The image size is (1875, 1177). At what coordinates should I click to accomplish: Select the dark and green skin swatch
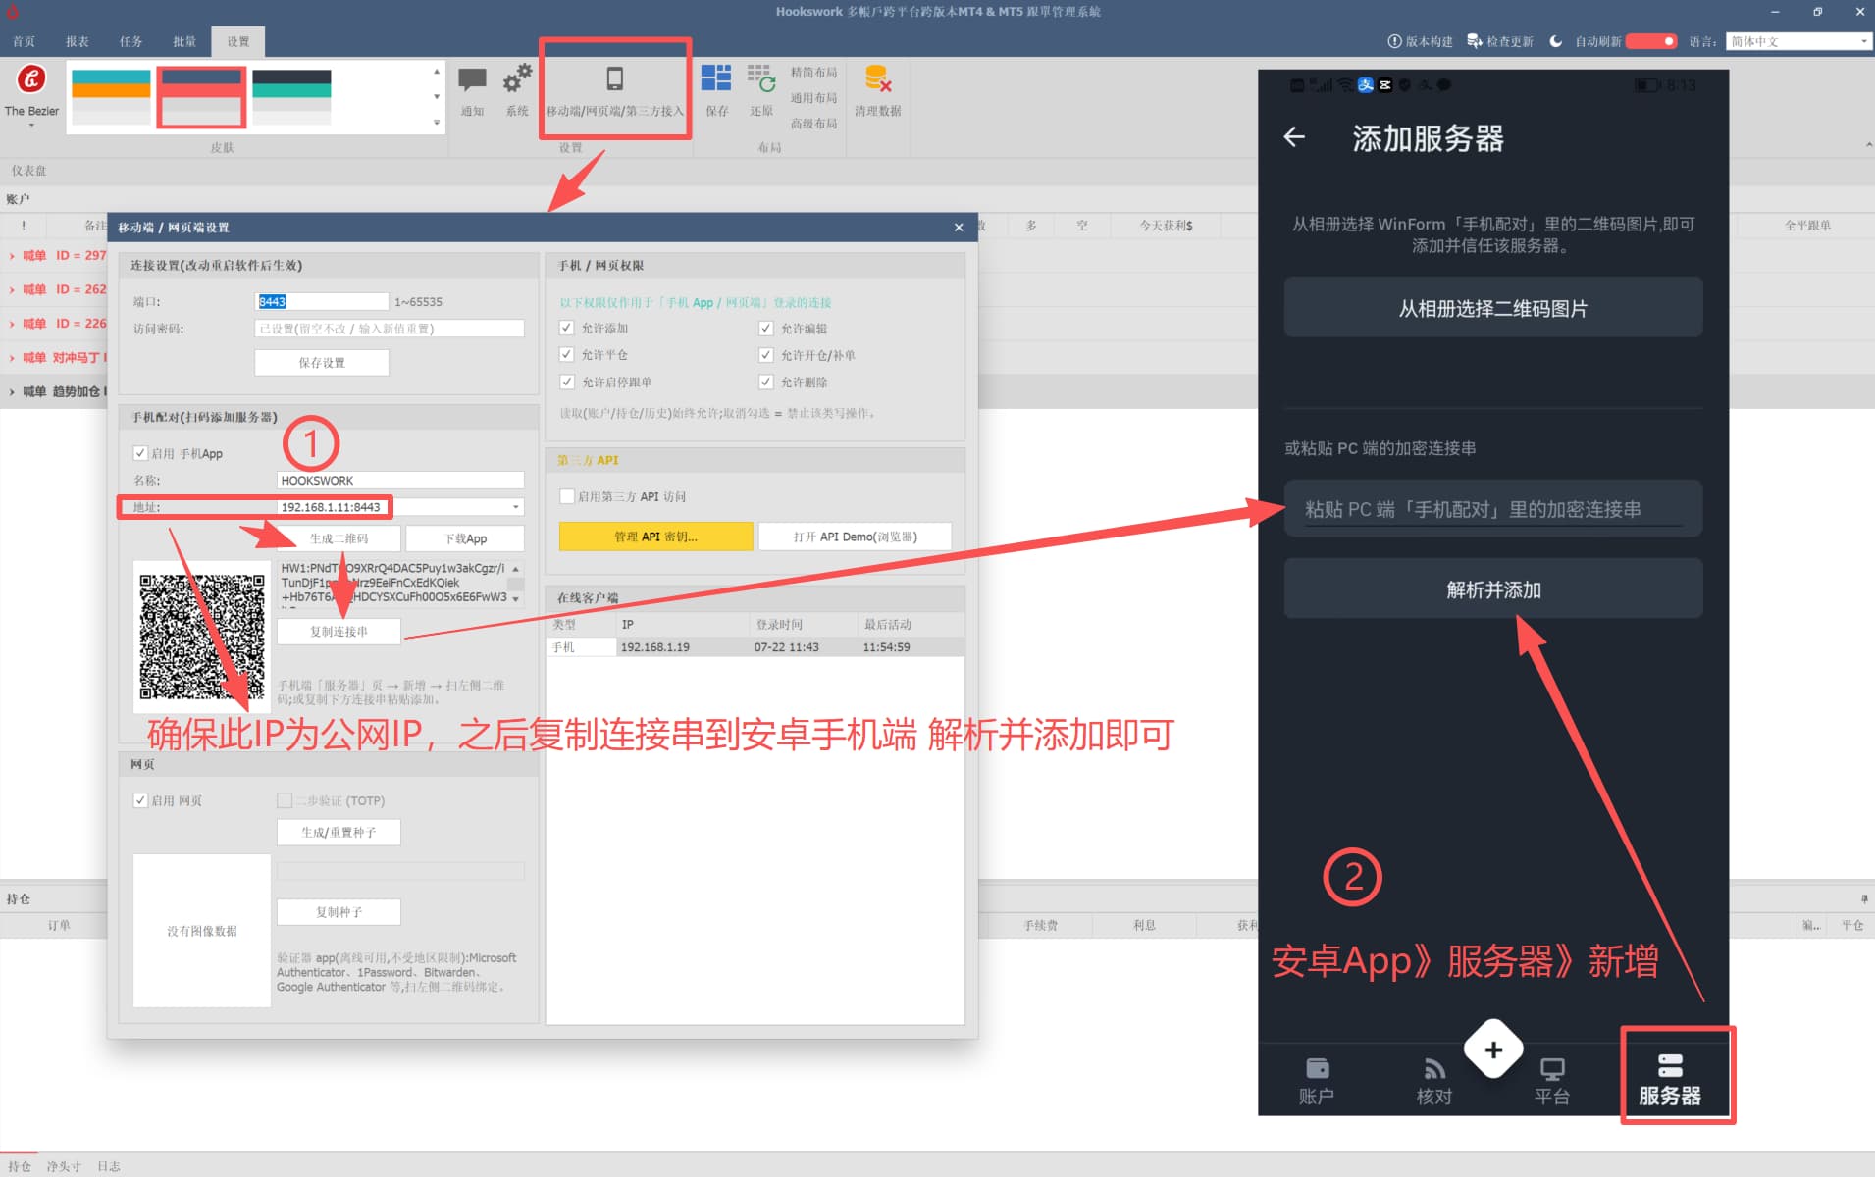click(x=291, y=96)
